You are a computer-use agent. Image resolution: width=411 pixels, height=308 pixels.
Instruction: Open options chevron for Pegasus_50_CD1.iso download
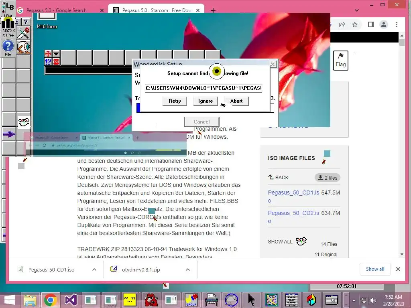[94, 269]
